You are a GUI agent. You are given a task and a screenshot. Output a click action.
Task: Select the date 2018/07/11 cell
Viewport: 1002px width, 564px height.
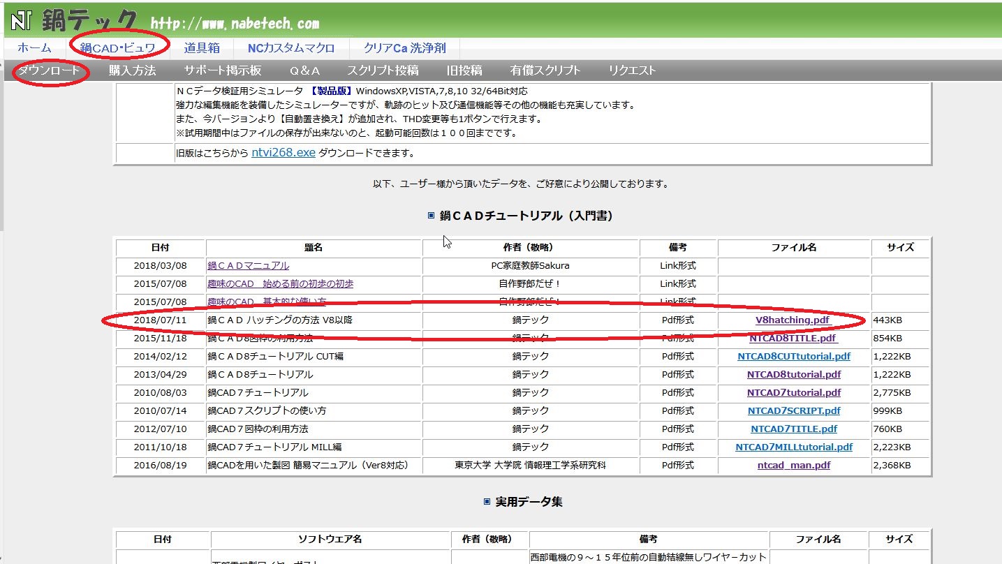coord(161,320)
